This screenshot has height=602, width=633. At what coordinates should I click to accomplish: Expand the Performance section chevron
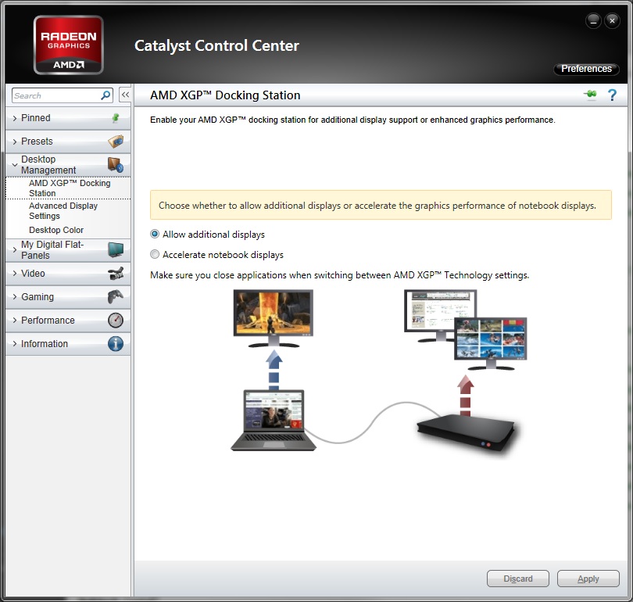[15, 321]
